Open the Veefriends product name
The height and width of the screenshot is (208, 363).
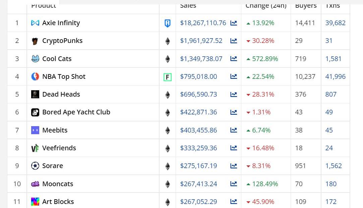[x=59, y=148]
